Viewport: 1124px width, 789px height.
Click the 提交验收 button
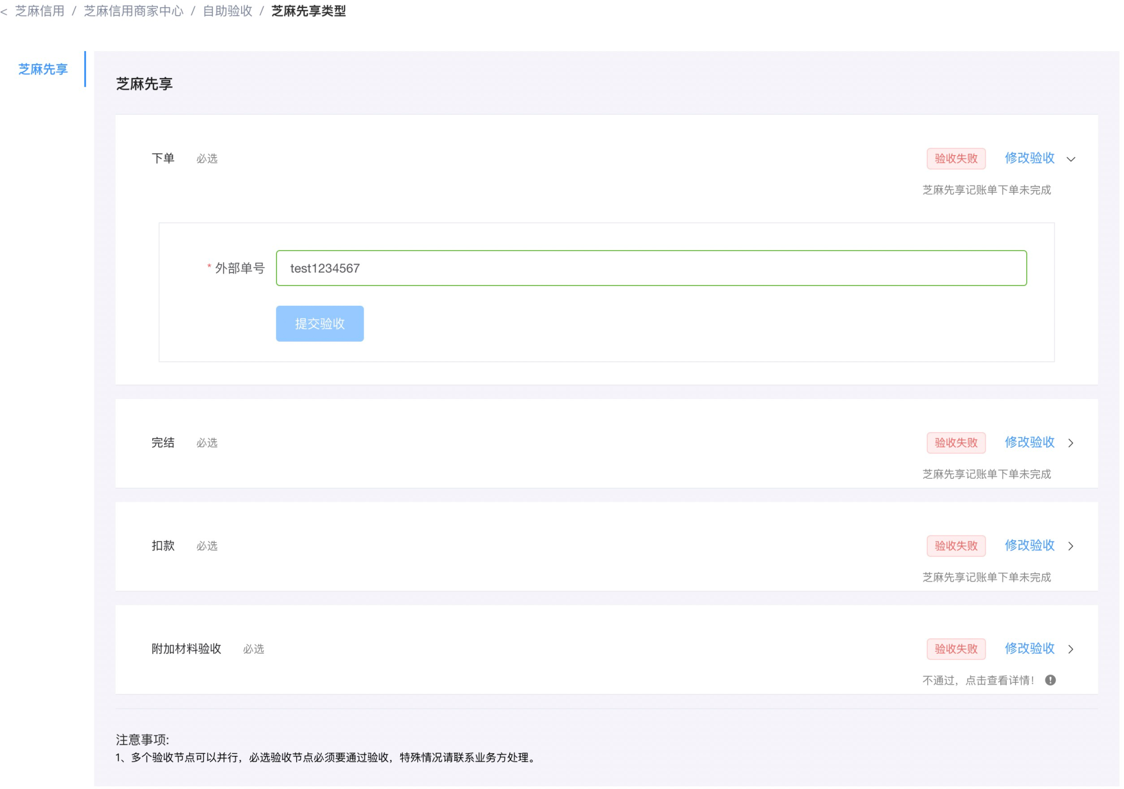point(320,324)
